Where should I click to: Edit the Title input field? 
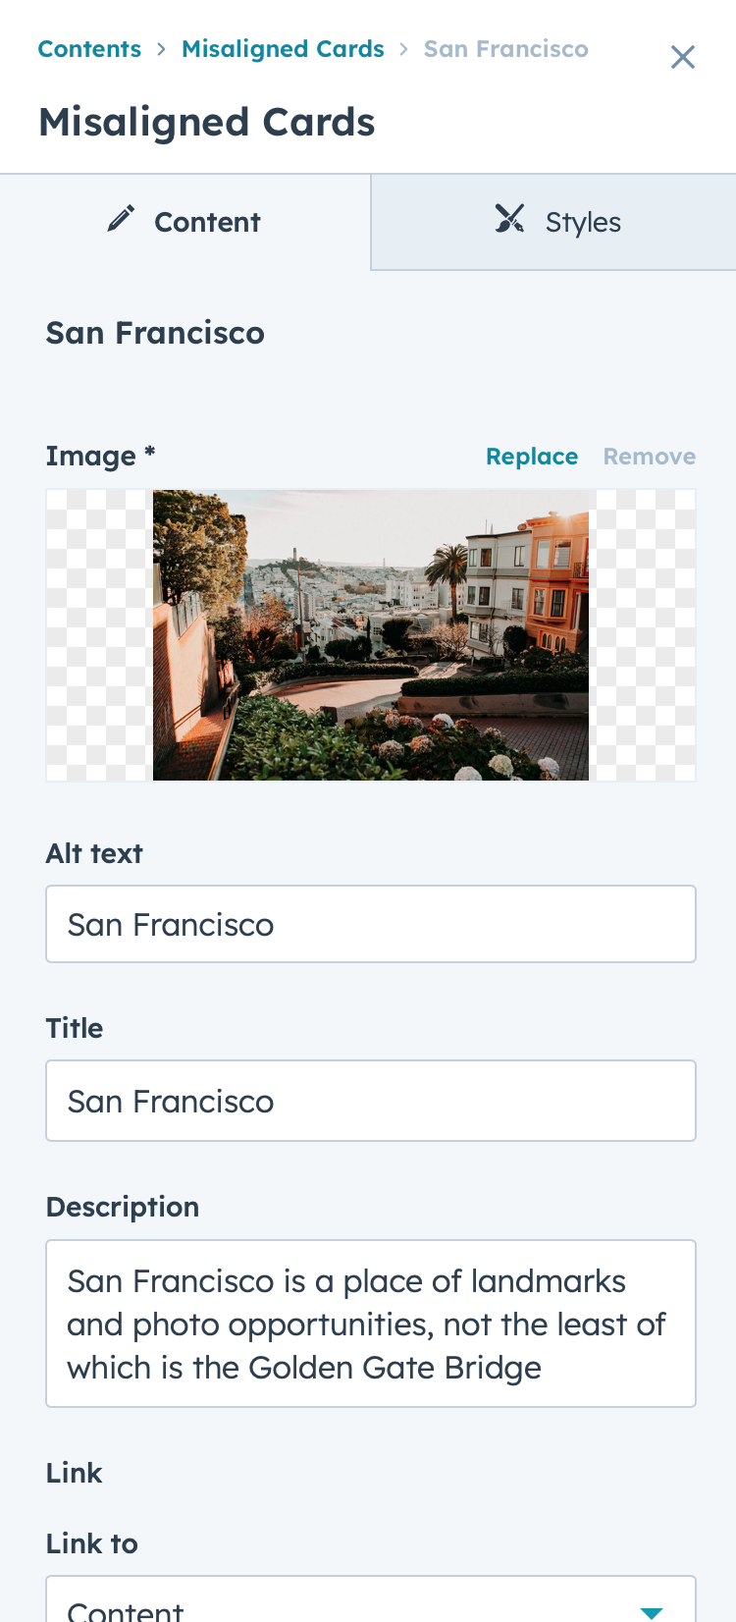[371, 1101]
